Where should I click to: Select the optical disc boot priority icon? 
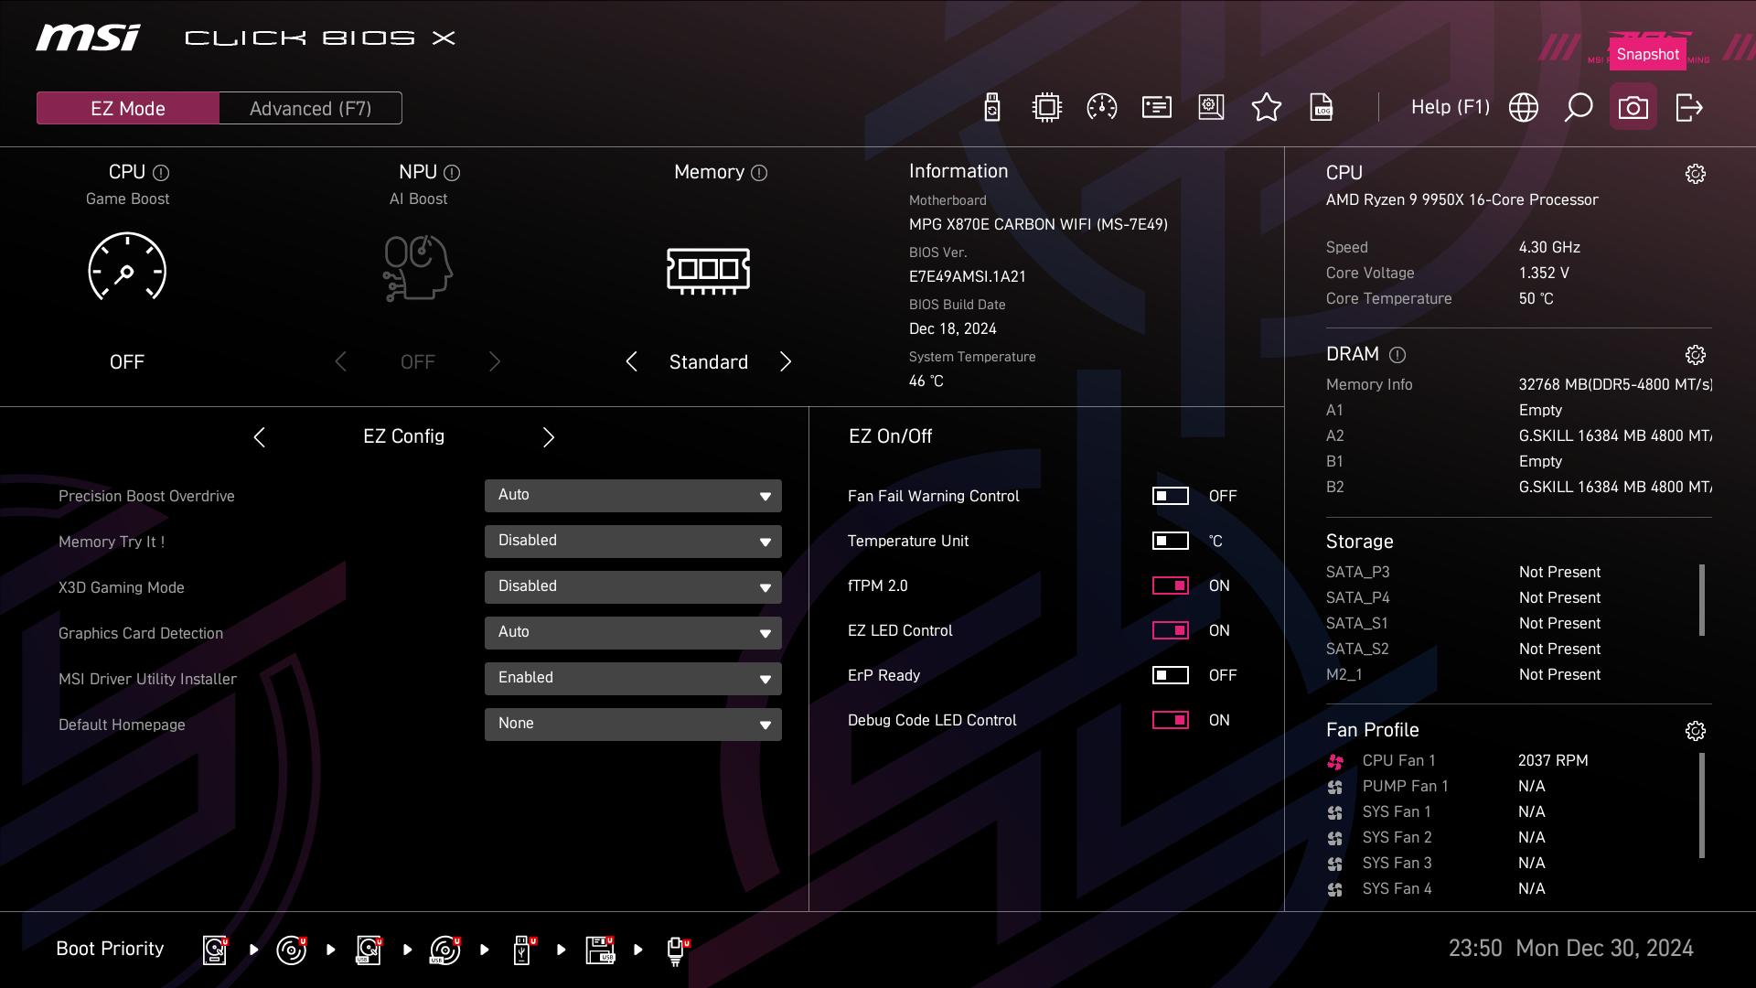(292, 950)
